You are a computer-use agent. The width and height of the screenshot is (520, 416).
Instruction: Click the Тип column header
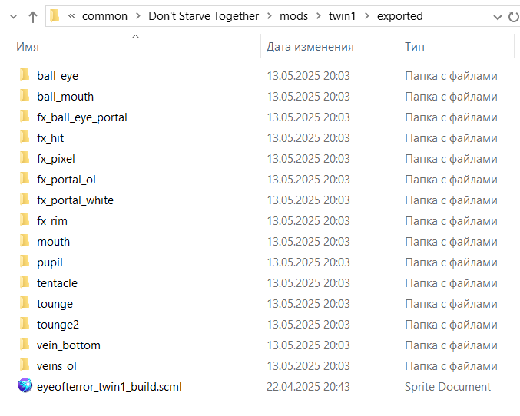pyautogui.click(x=414, y=47)
